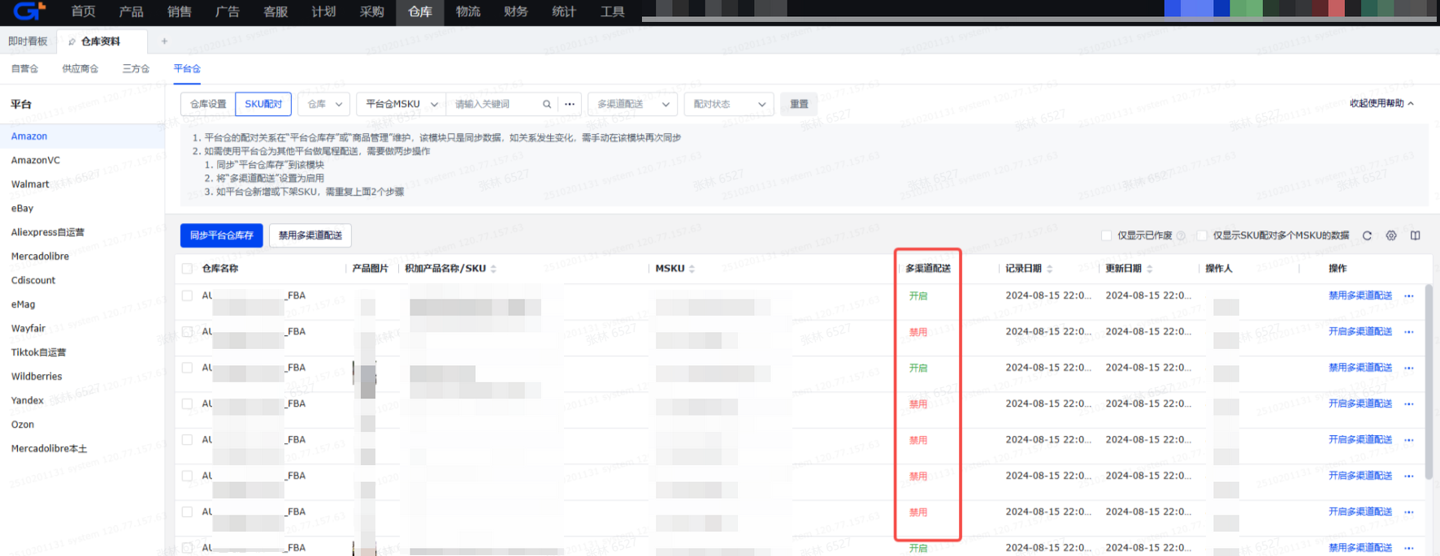Viewport: 1440px width, 556px height.
Task: Open the 多渠道配送 filter dropdown
Action: tap(633, 104)
